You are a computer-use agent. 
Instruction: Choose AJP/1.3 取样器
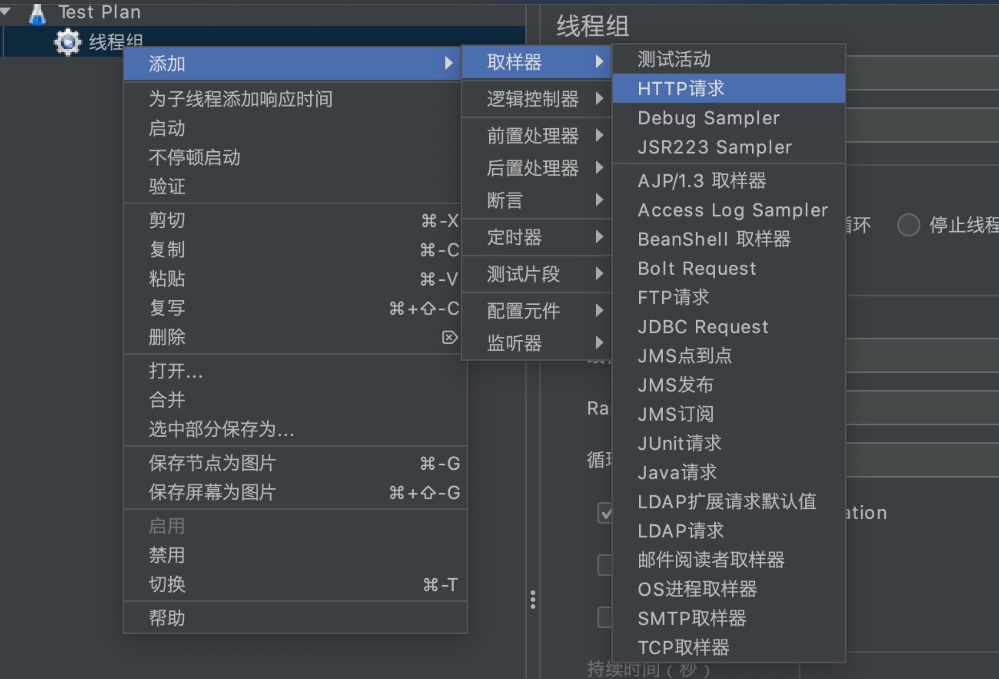click(729, 181)
